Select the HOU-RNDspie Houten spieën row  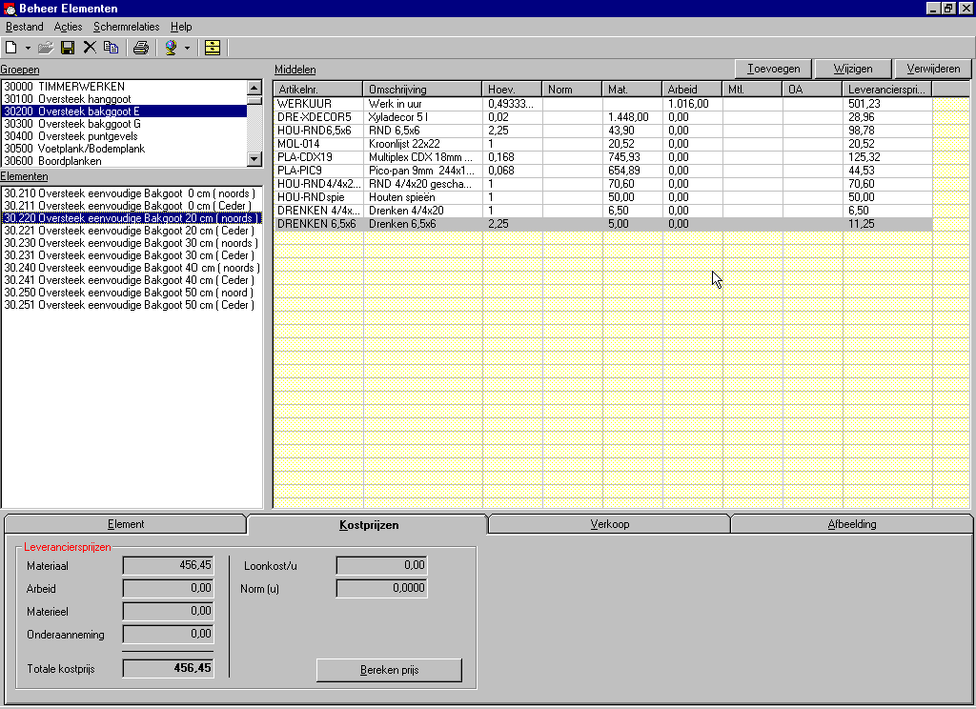pyautogui.click(x=602, y=197)
